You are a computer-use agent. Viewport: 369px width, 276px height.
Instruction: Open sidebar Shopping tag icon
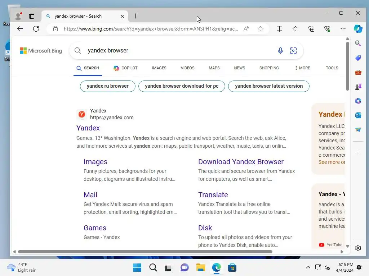point(358,58)
